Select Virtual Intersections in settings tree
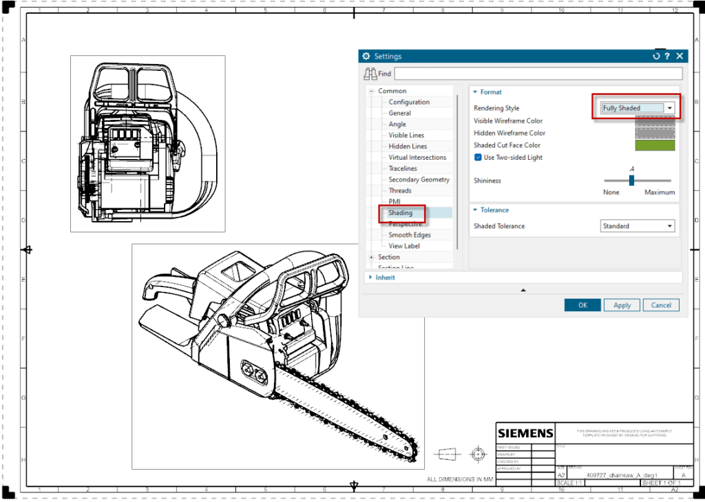 tap(417, 158)
